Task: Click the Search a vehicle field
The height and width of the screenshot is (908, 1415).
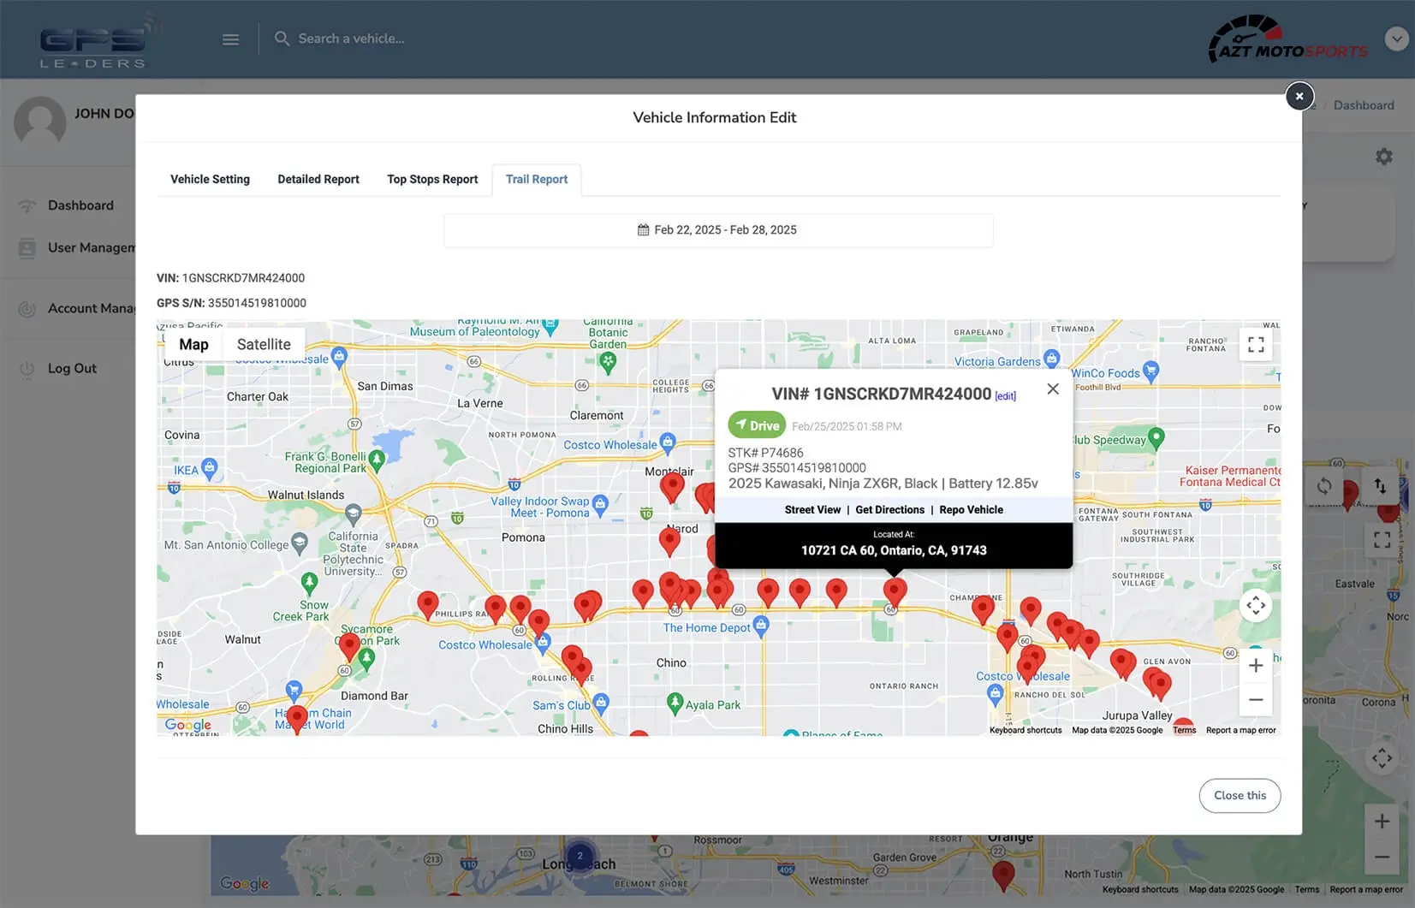Action: 351,39
